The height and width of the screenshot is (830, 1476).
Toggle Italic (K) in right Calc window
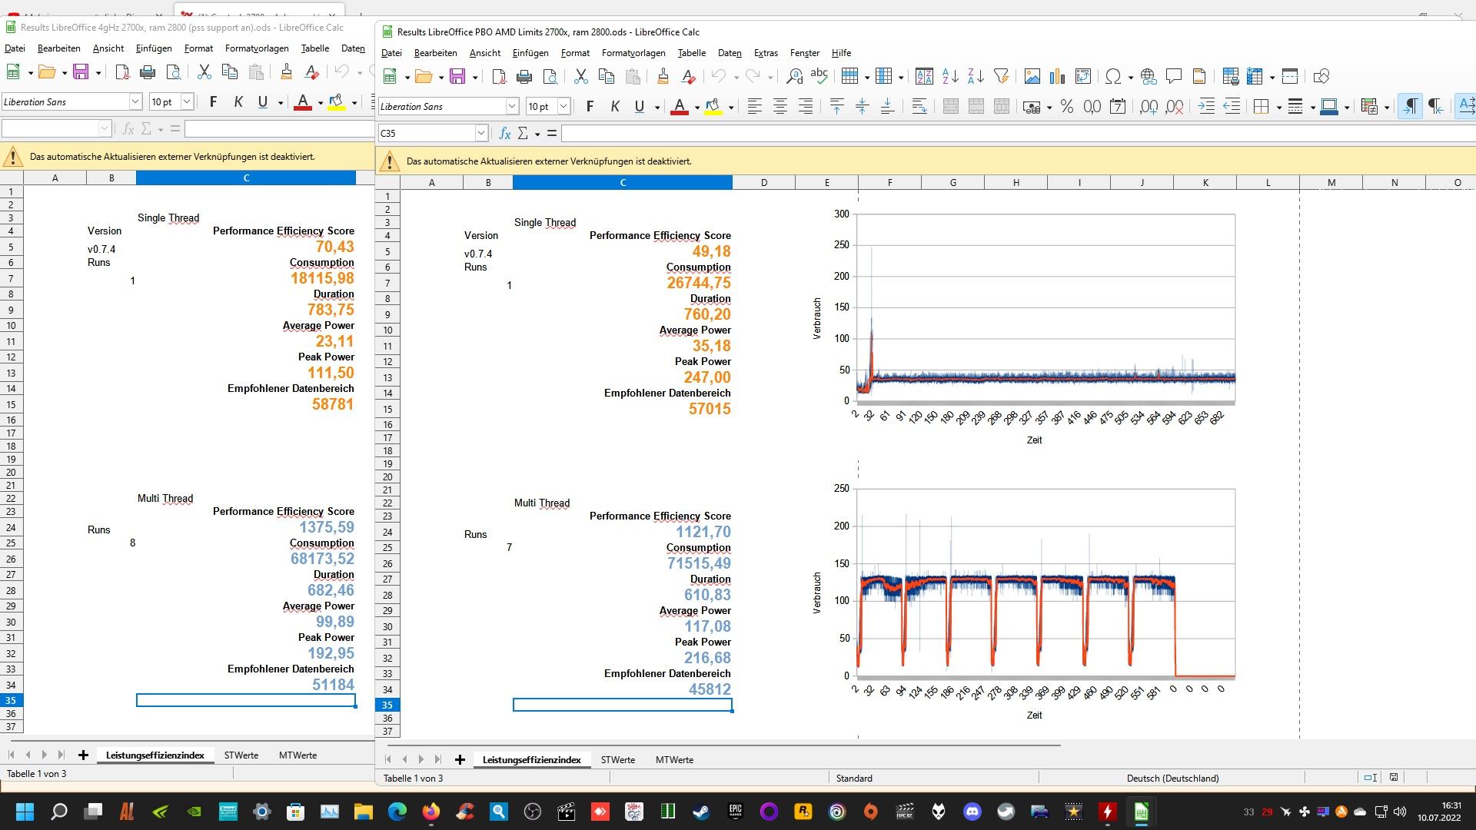point(614,107)
